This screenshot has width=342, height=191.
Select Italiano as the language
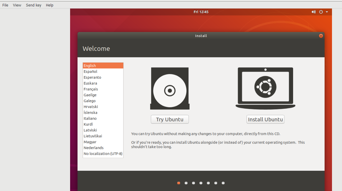point(90,118)
